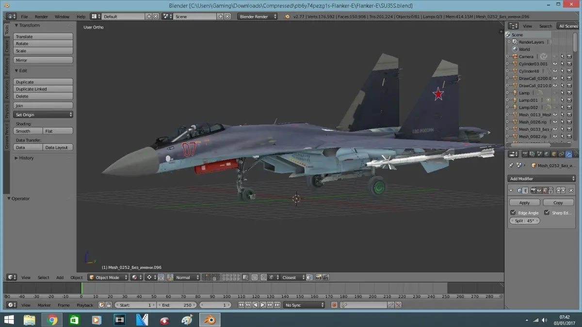Delete the Default screen layout

coord(155,16)
